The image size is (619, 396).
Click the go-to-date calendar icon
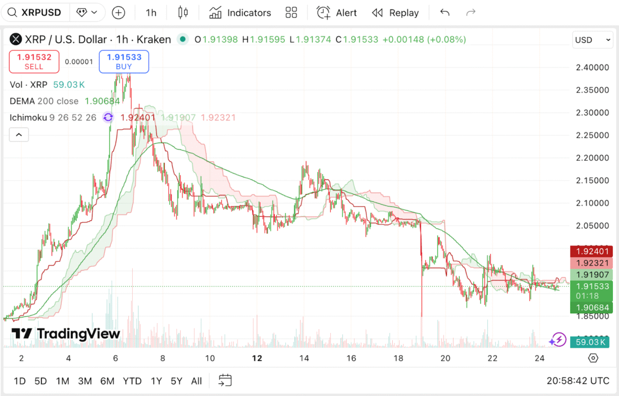tap(225, 380)
